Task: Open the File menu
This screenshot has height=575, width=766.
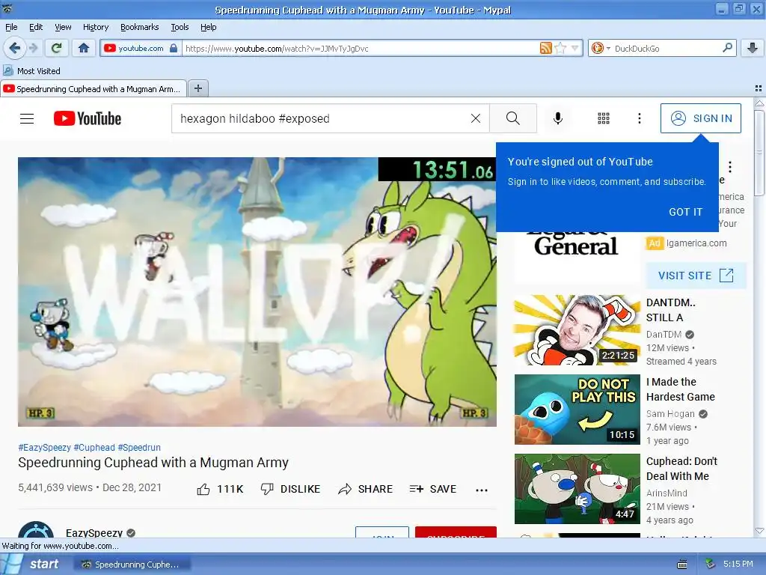Action: pyautogui.click(x=11, y=27)
